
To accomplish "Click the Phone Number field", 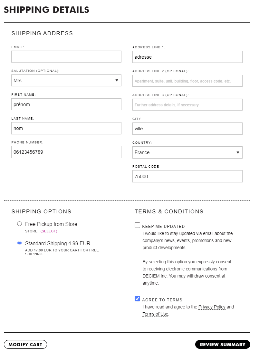I will pos(66,152).
